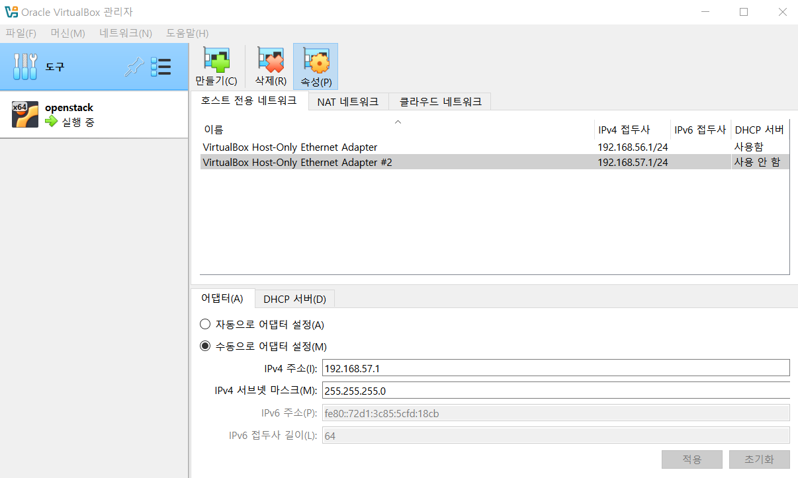Click the IPv6 address field
Image resolution: width=798 pixels, height=478 pixels.
click(556, 413)
